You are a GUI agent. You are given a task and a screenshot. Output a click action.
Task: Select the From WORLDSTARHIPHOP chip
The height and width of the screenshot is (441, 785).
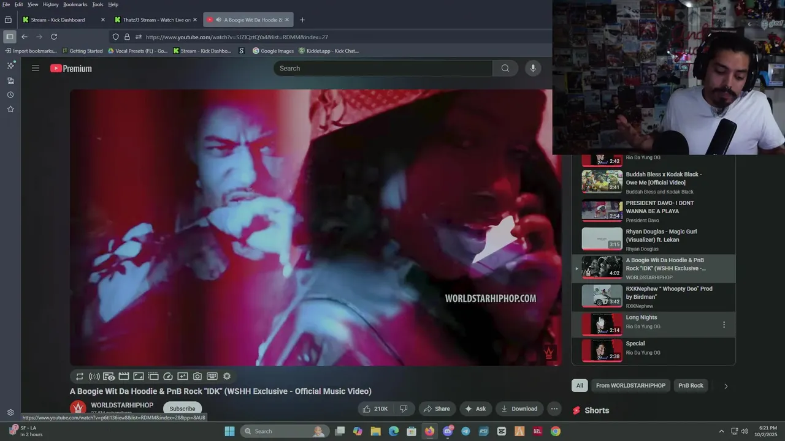[x=630, y=385]
